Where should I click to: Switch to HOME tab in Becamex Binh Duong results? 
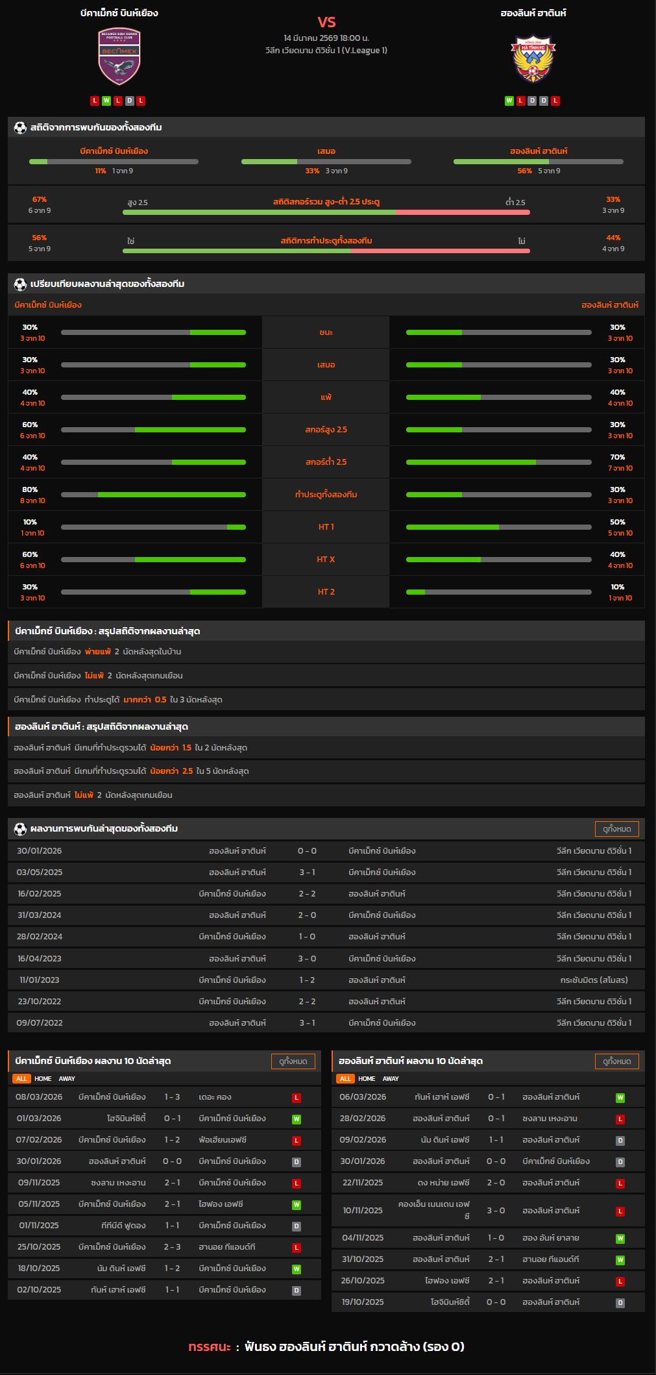[43, 1079]
